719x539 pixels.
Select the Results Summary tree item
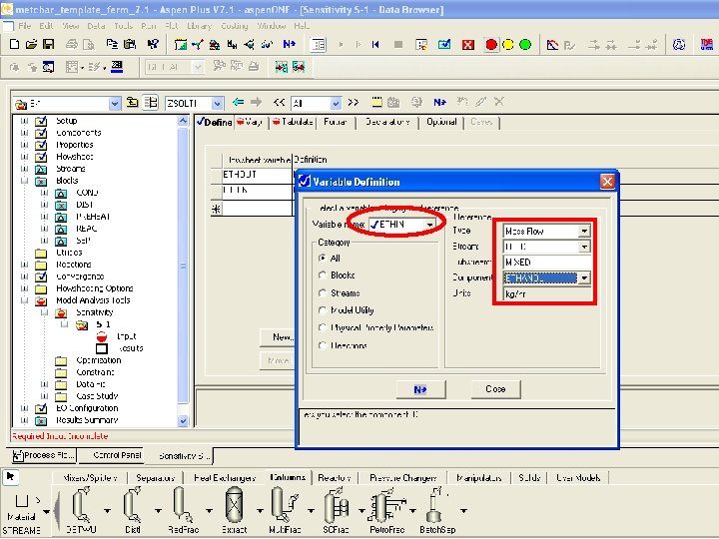point(87,420)
